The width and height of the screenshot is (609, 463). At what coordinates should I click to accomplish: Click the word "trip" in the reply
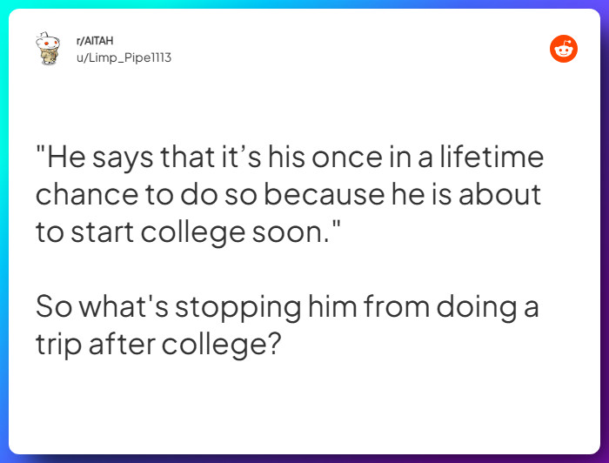click(x=57, y=344)
